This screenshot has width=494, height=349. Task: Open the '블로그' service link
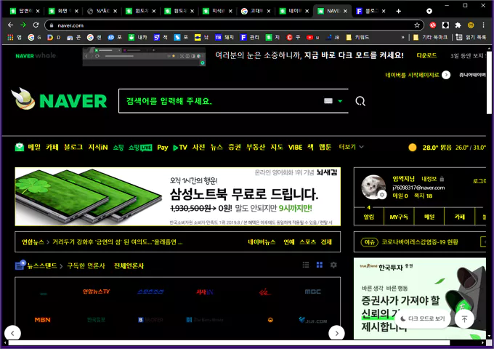pos(73,147)
